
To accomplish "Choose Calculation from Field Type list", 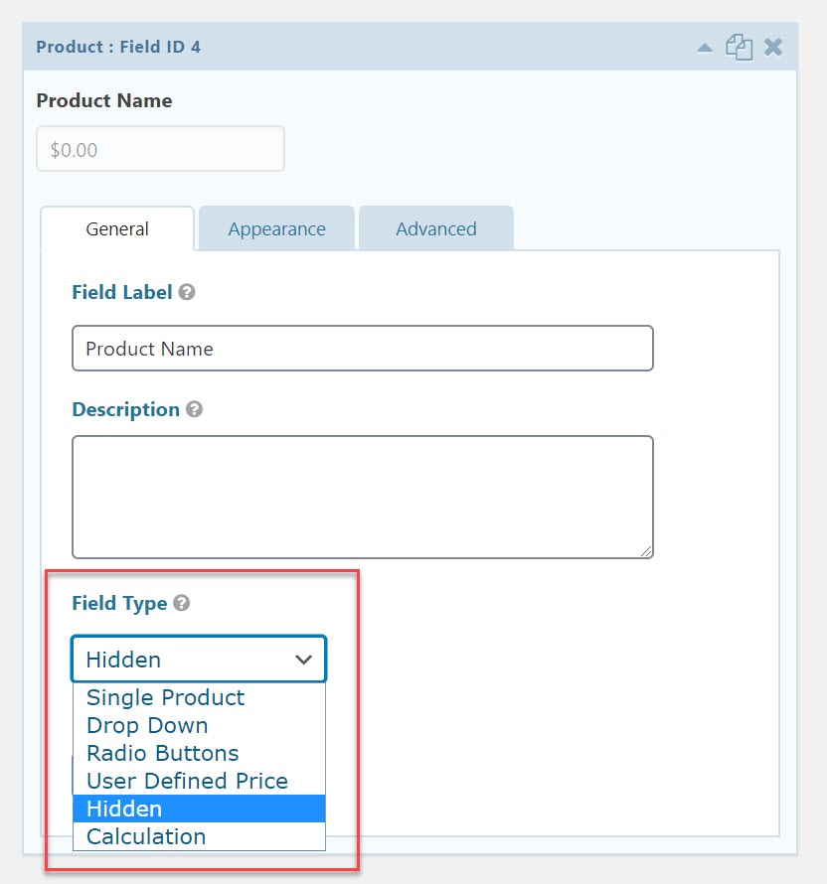I will [199, 836].
